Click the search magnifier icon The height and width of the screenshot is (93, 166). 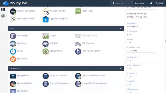coord(114,3)
